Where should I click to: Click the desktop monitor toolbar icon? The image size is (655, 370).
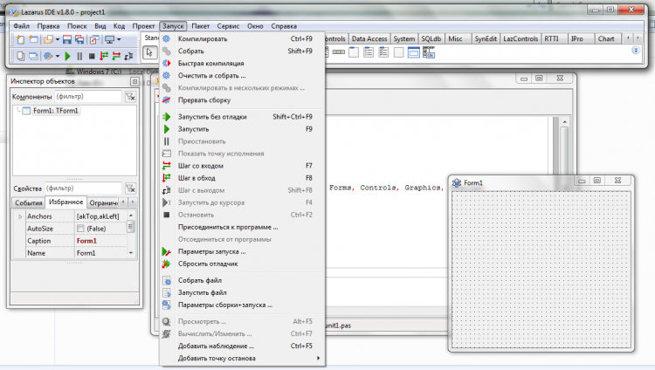(x=109, y=39)
